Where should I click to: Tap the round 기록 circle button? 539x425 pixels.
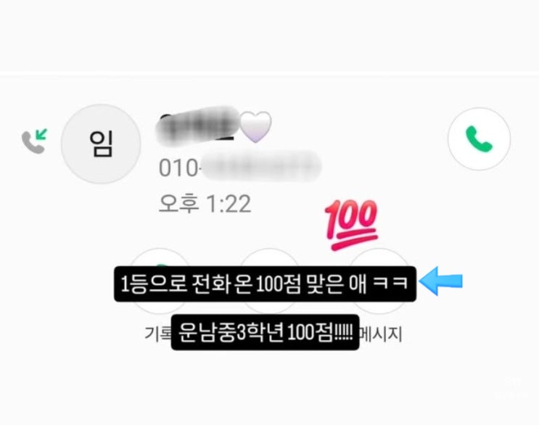coord(160,281)
